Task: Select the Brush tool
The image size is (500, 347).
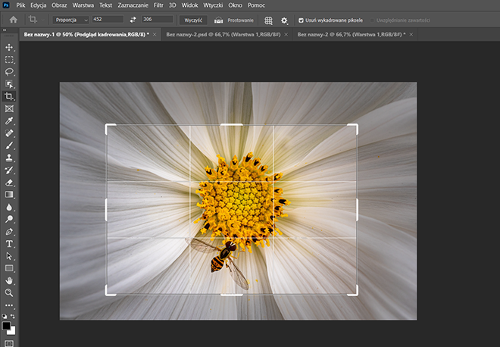Action: [x=9, y=145]
